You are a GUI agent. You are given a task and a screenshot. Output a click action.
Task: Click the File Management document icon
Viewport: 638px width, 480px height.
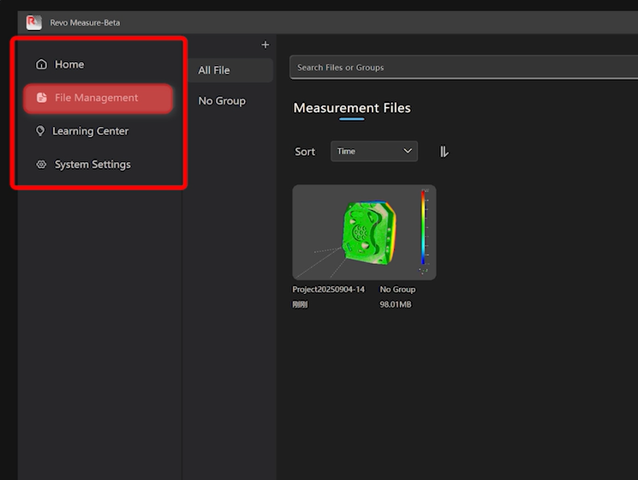point(41,98)
